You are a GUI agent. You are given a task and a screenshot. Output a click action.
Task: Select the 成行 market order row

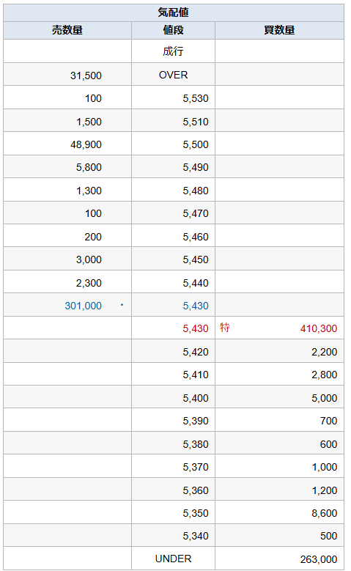[174, 51]
